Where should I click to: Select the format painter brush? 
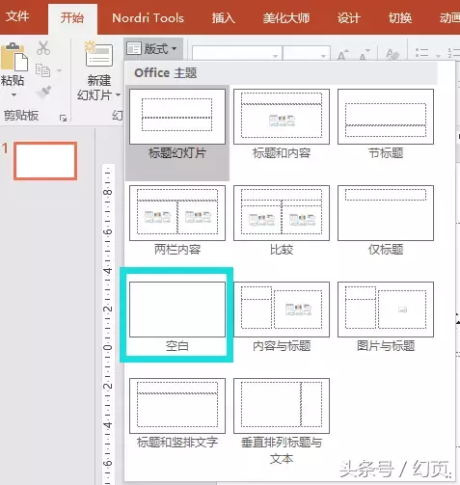[43, 93]
